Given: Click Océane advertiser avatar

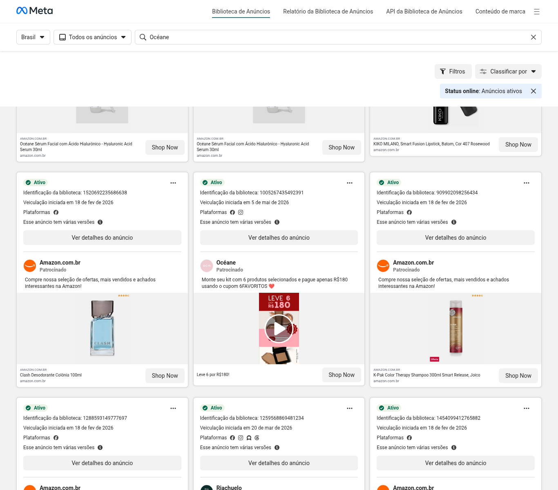Looking at the screenshot, I should [207, 266].
